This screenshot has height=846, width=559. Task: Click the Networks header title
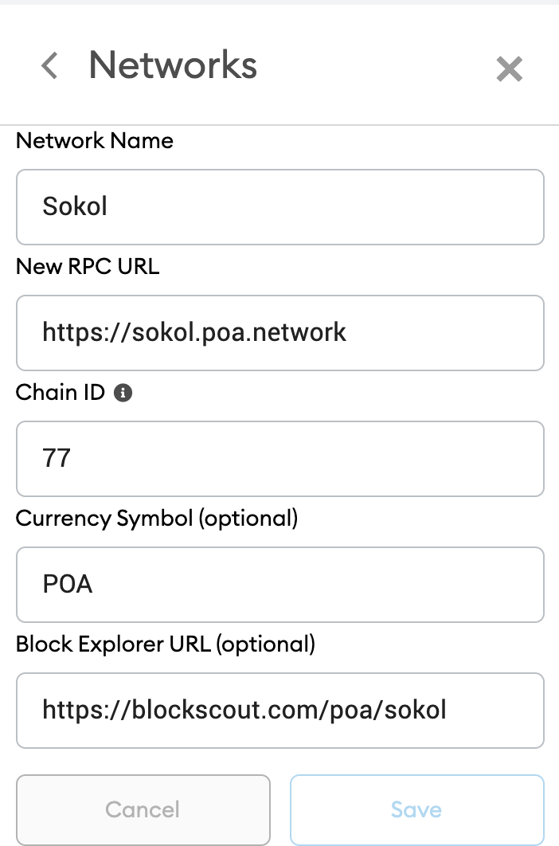(x=173, y=65)
